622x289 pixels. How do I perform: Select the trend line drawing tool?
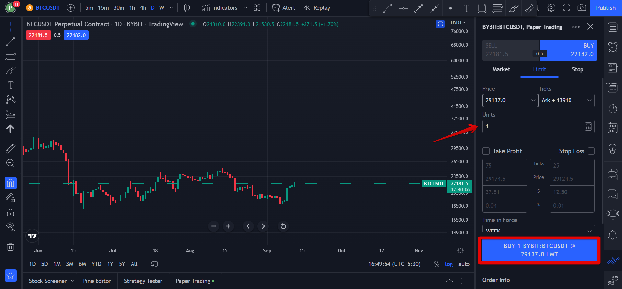tap(10, 41)
